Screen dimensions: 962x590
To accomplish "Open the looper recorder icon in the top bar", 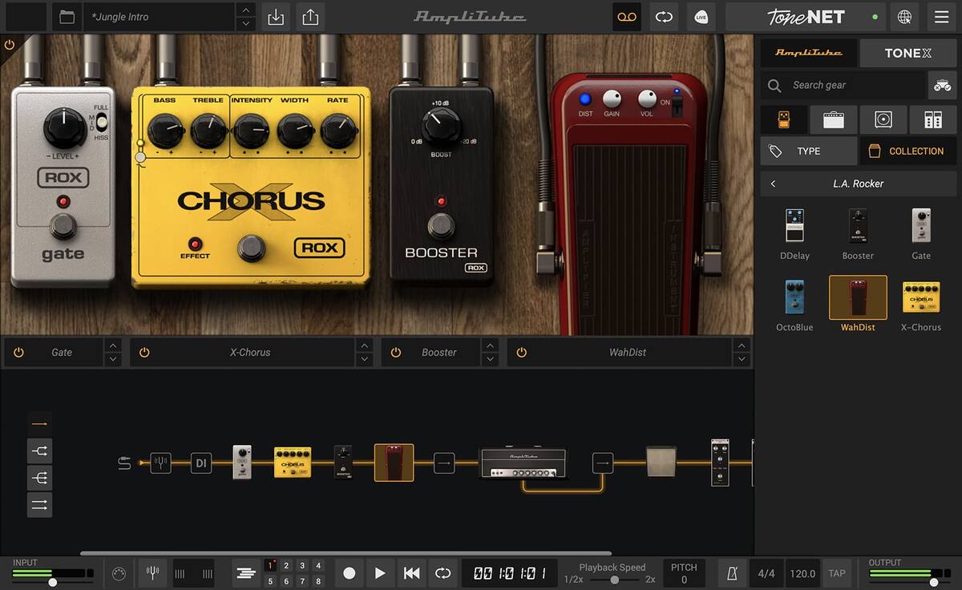I will point(626,16).
